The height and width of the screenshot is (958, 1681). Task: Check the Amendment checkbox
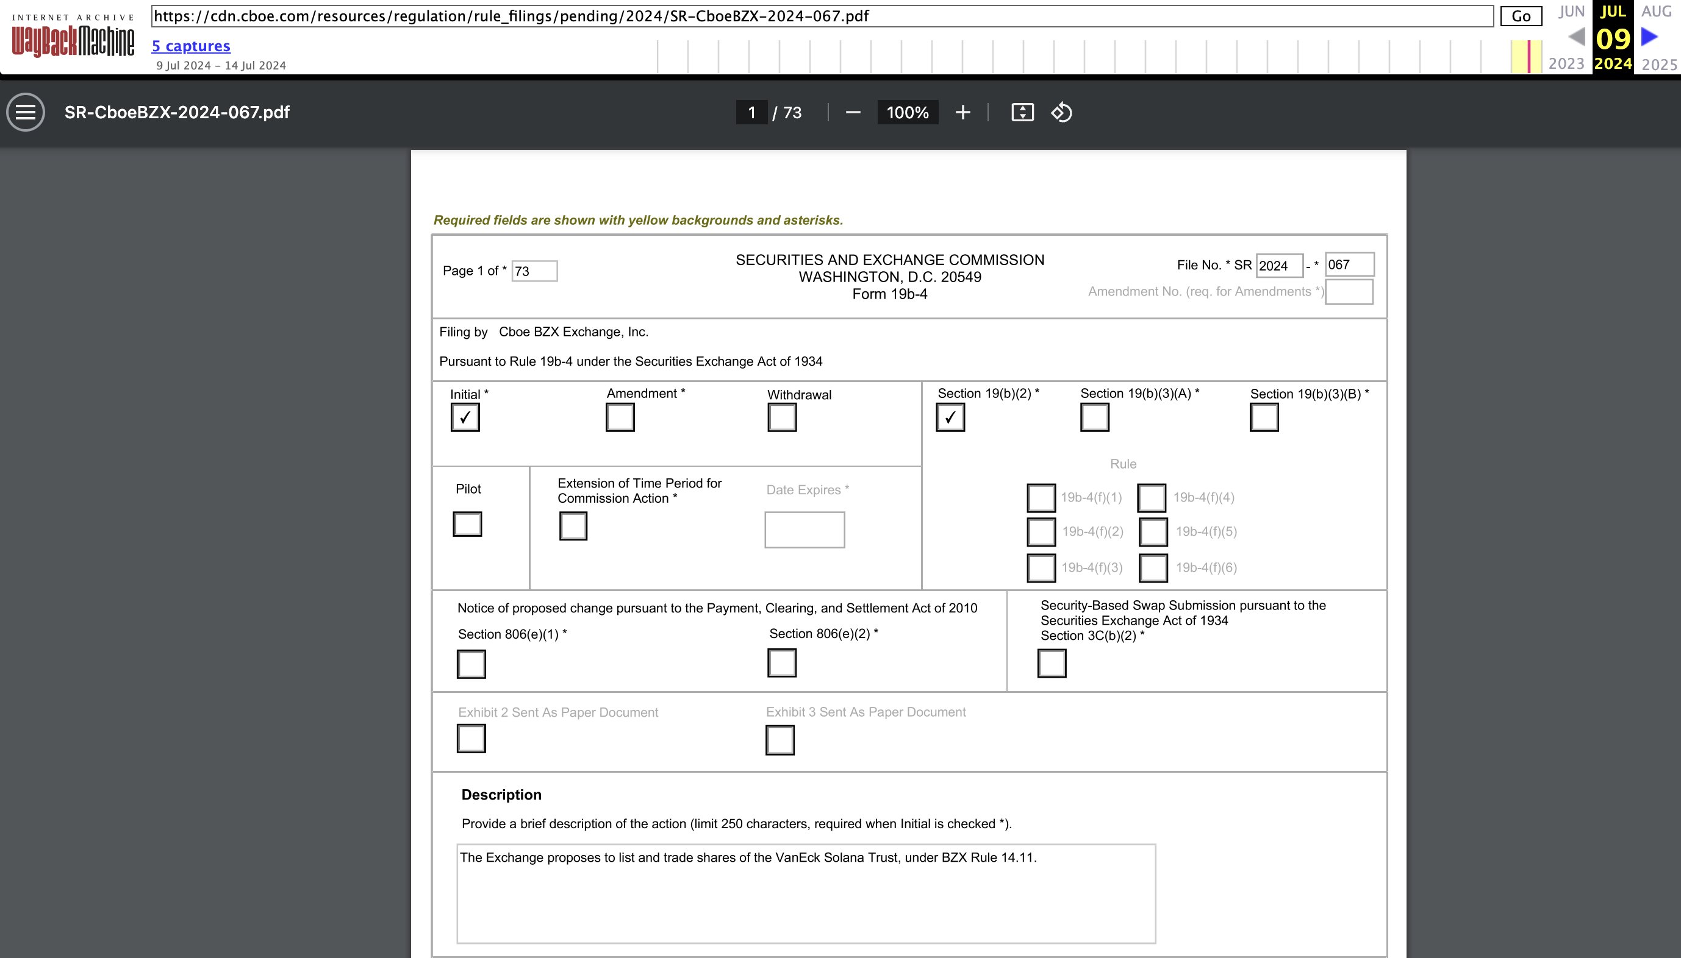[620, 417]
